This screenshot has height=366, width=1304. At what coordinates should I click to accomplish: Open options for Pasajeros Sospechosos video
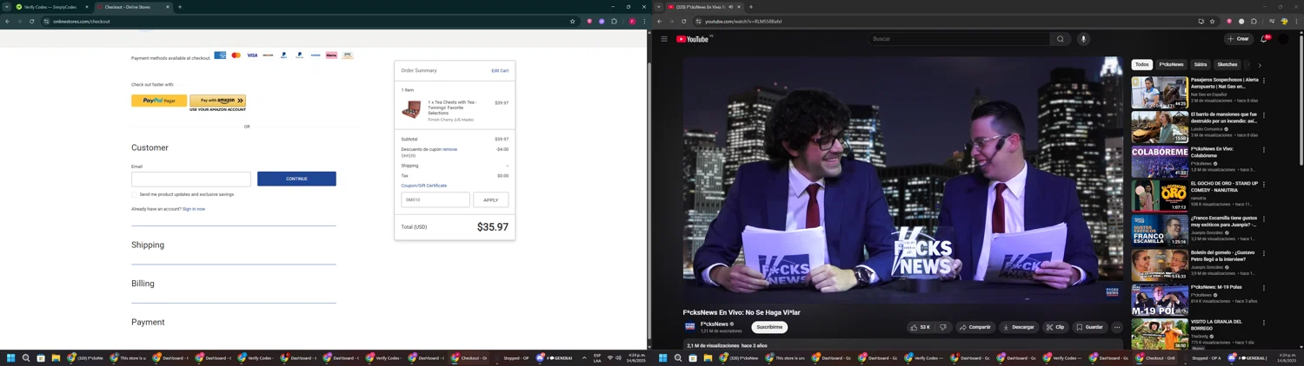pyautogui.click(x=1264, y=81)
